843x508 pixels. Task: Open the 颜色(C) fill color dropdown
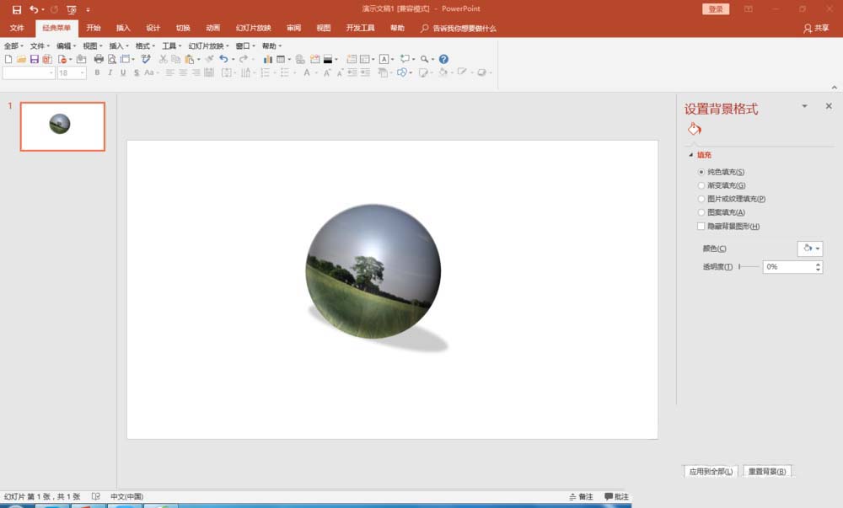[x=810, y=248]
